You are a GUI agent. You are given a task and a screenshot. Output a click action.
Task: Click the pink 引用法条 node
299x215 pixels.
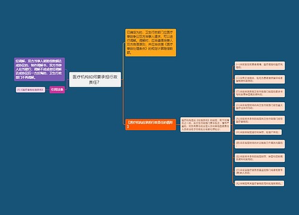click(57, 90)
